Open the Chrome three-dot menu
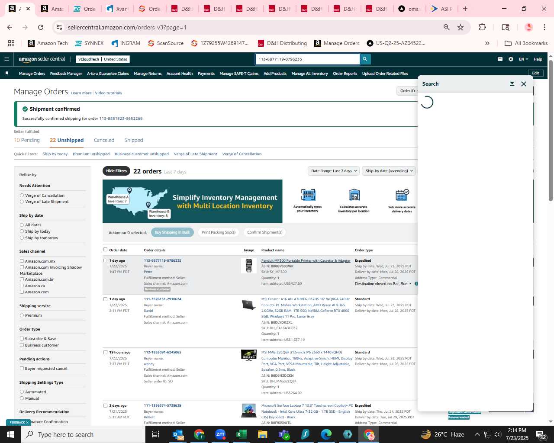 click(544, 27)
